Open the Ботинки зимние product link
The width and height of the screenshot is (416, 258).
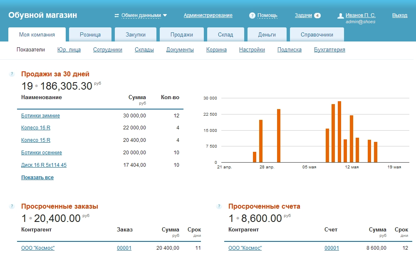click(40, 116)
